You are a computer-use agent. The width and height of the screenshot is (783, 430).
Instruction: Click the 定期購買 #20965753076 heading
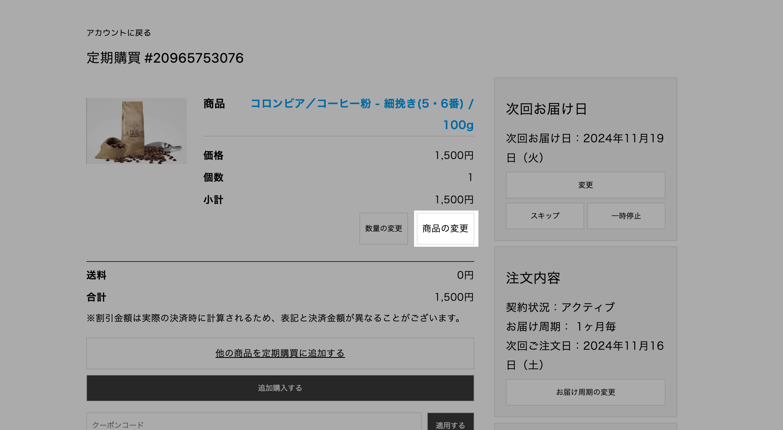click(x=165, y=58)
